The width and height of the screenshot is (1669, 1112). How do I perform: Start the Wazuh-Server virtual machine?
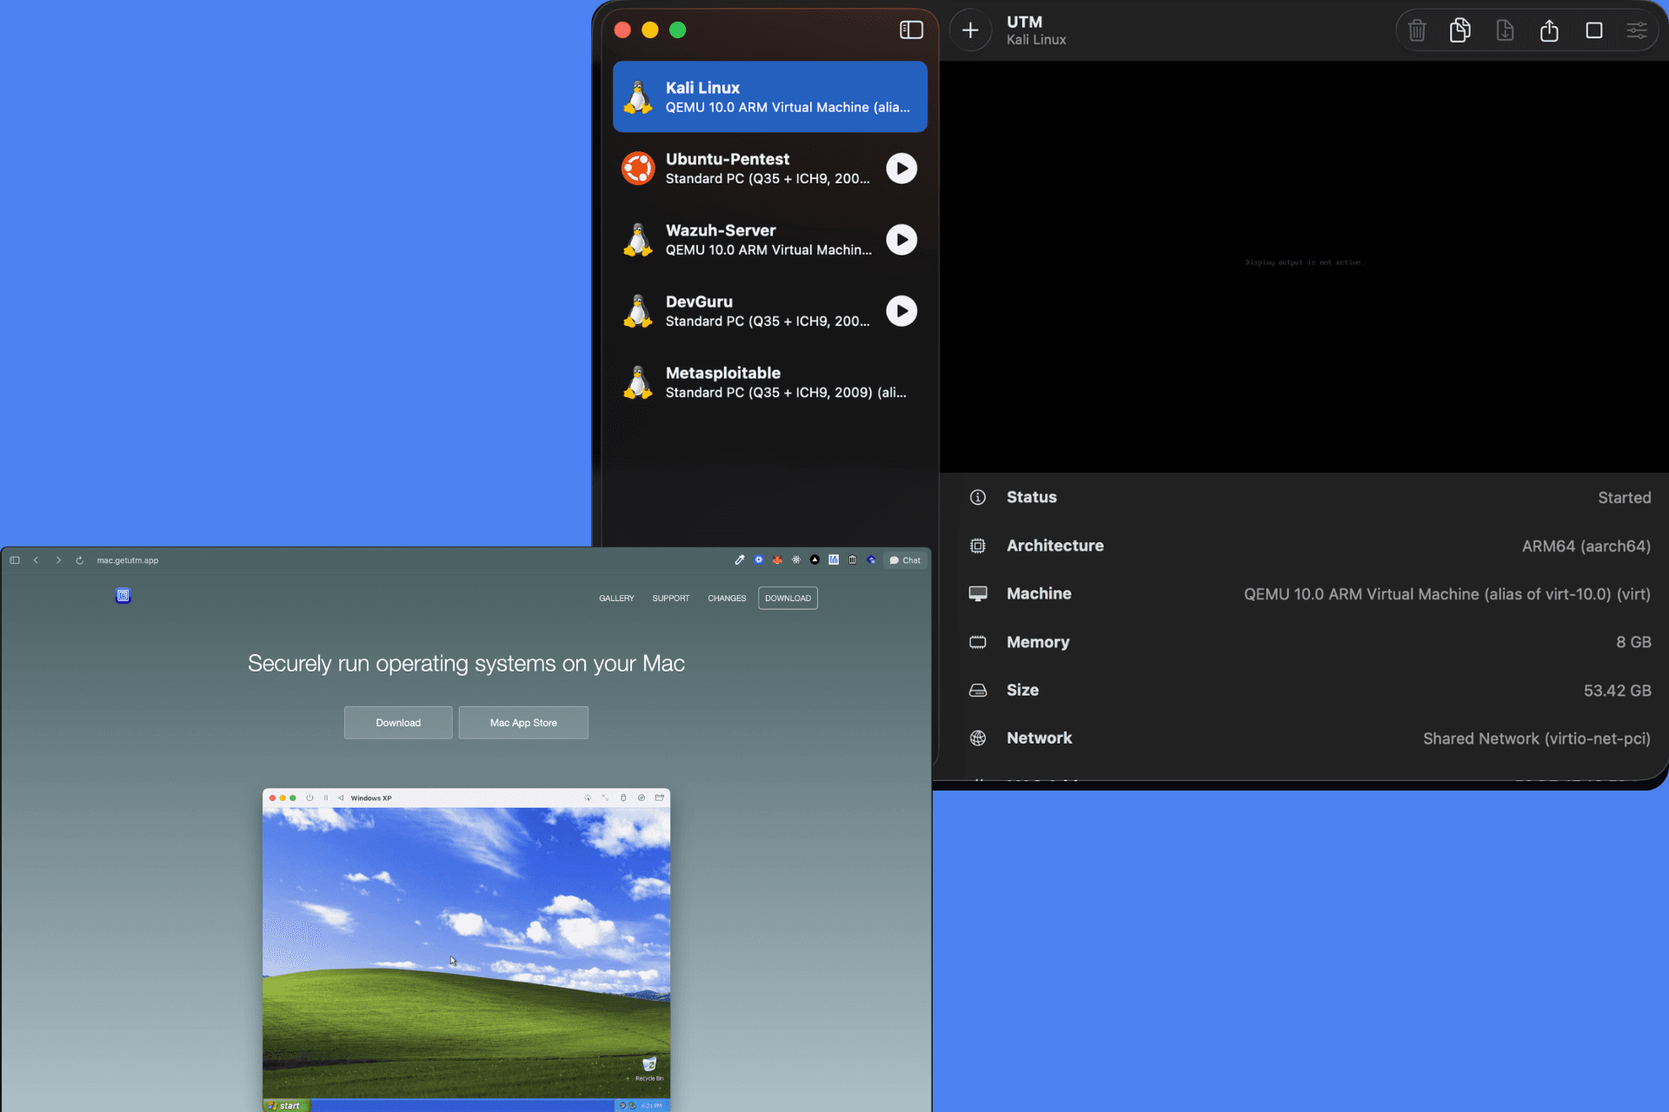[901, 240]
